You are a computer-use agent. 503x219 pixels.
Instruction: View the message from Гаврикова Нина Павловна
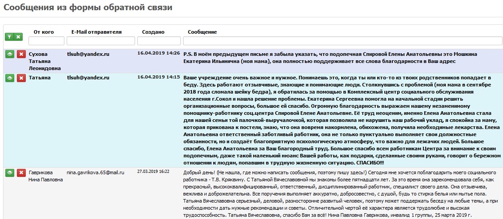coord(9,172)
